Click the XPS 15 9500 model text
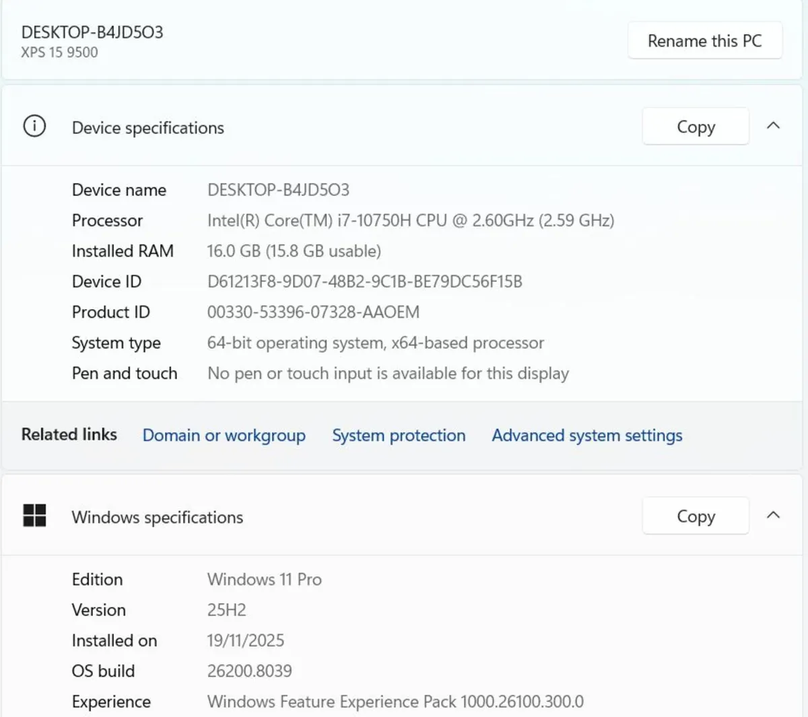 tap(59, 53)
